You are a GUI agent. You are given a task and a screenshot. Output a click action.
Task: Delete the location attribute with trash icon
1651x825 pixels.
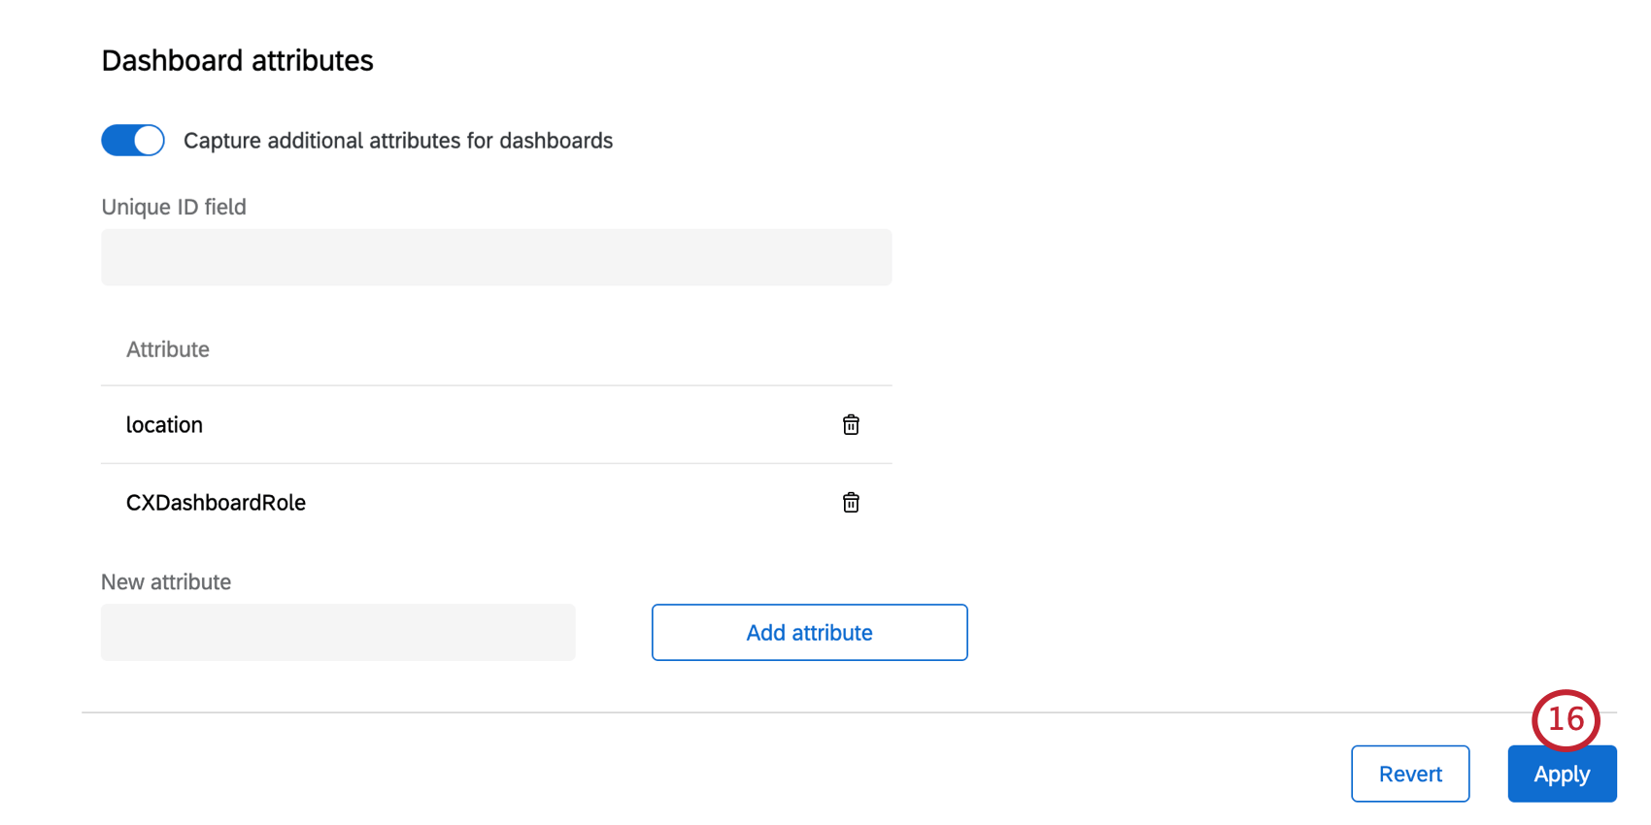[851, 425]
